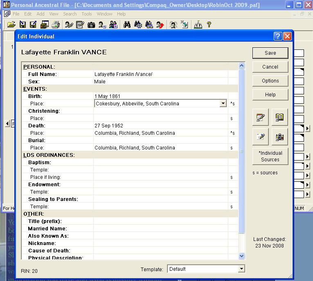Click the binoculars with chart icon
Screen dimensions: 313x281
149,25
